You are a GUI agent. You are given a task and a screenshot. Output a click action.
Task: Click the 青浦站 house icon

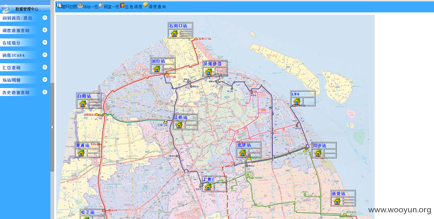(x=81, y=153)
